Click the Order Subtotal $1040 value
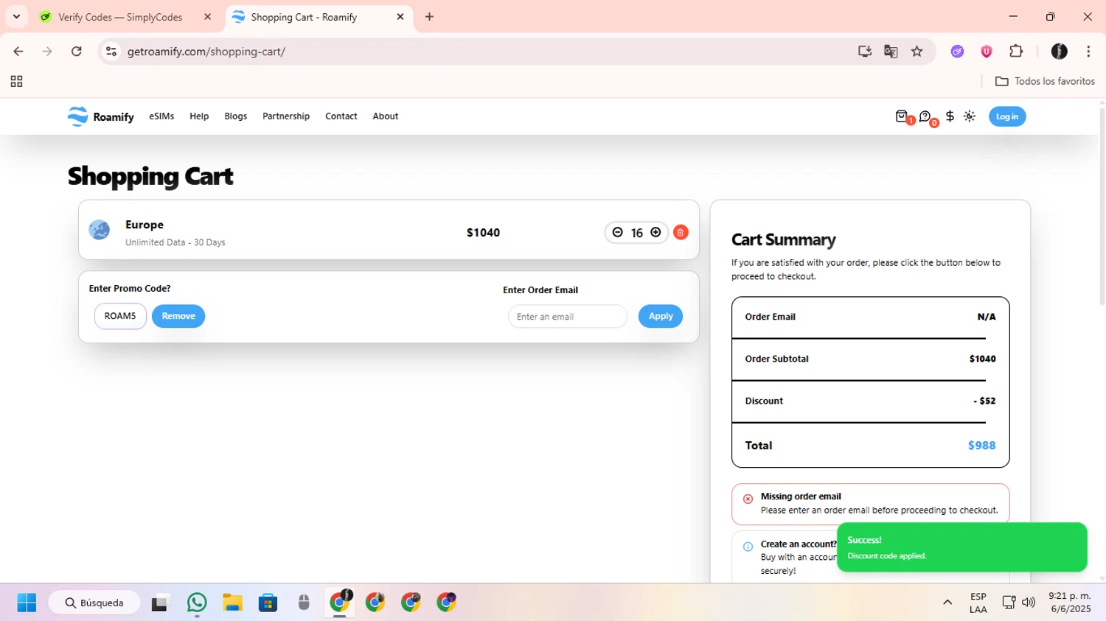The height and width of the screenshot is (621, 1106). click(x=982, y=359)
